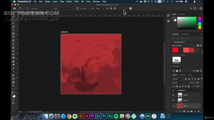214x120 pixels.
Task: Hide the Artboard 1 group
Action: coord(173,90)
